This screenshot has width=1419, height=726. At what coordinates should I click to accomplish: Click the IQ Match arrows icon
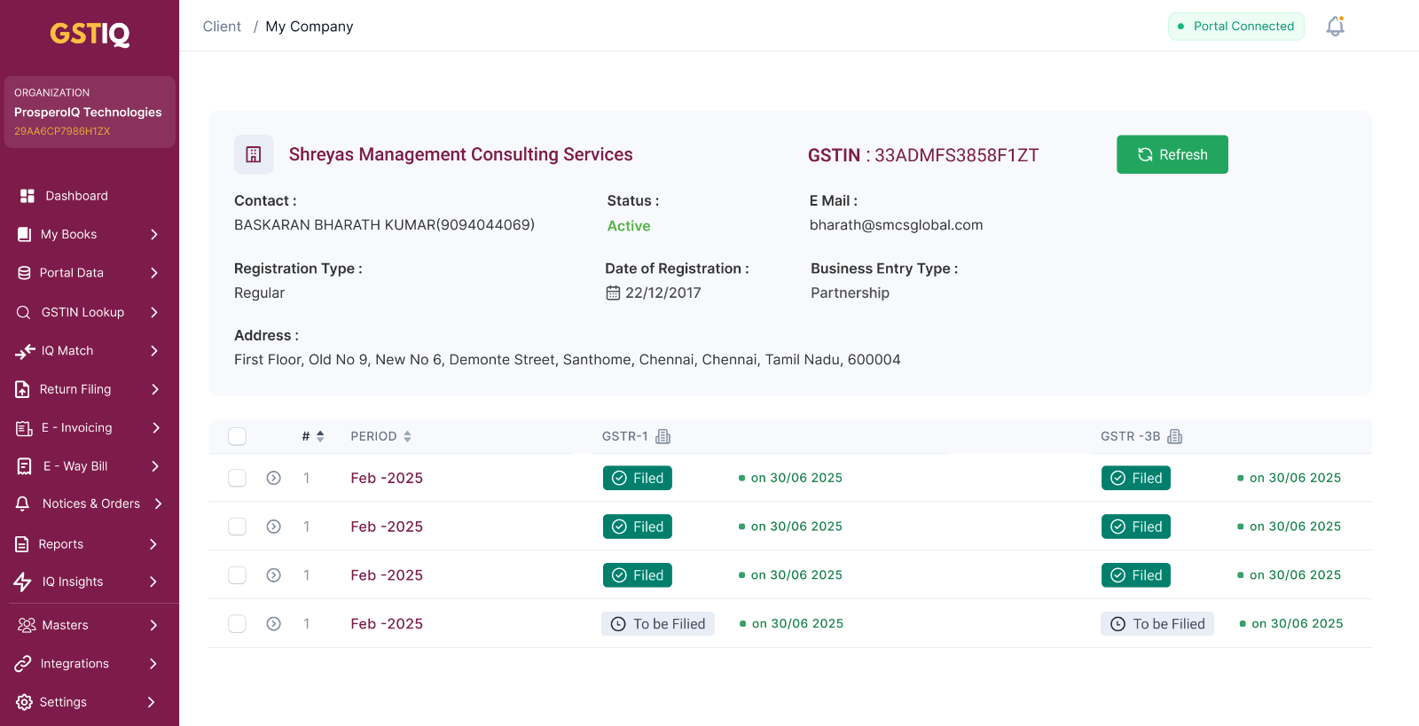[25, 351]
